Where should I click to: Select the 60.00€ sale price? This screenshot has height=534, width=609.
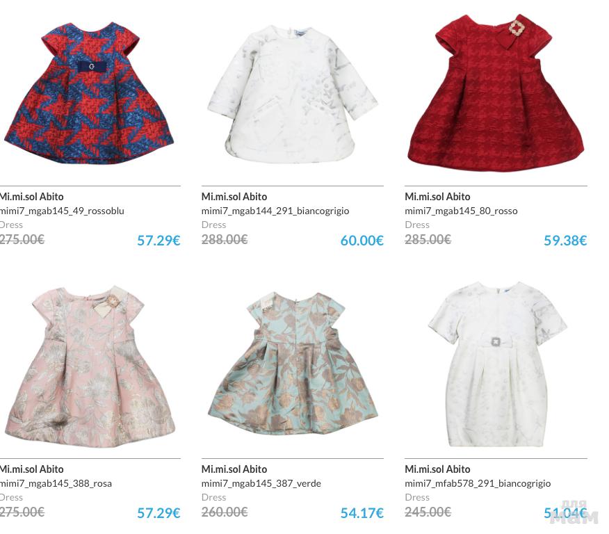[x=362, y=241]
